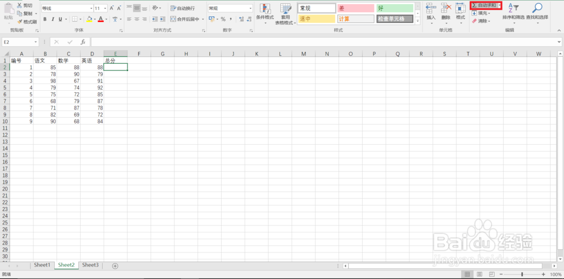Toggle align text left

[x=129, y=19]
